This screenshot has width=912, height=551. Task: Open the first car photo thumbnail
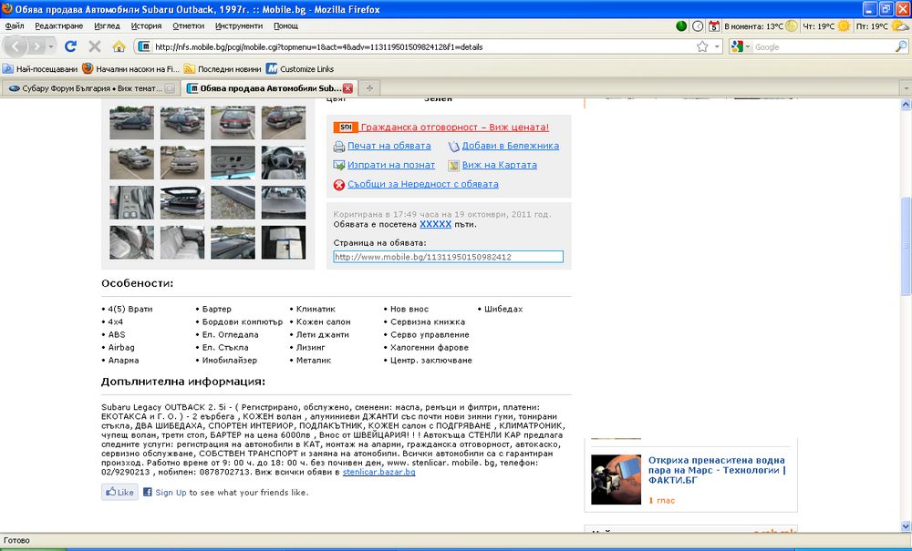click(132, 123)
